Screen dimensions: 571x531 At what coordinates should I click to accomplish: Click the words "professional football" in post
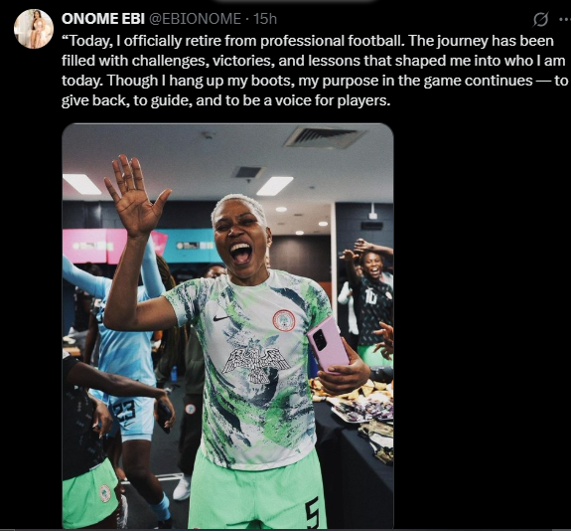(332, 41)
